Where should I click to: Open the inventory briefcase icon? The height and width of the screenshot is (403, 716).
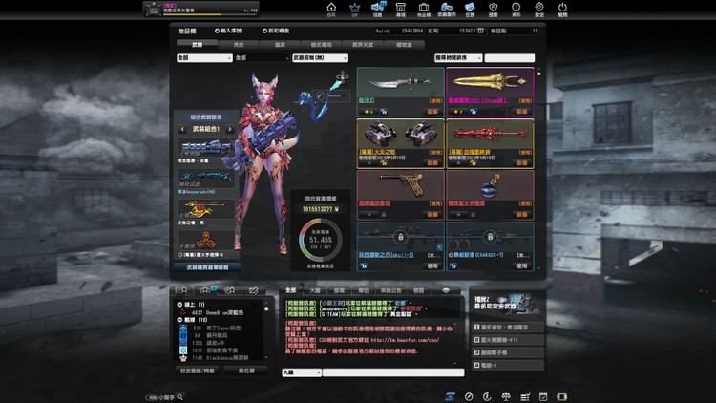click(x=424, y=9)
